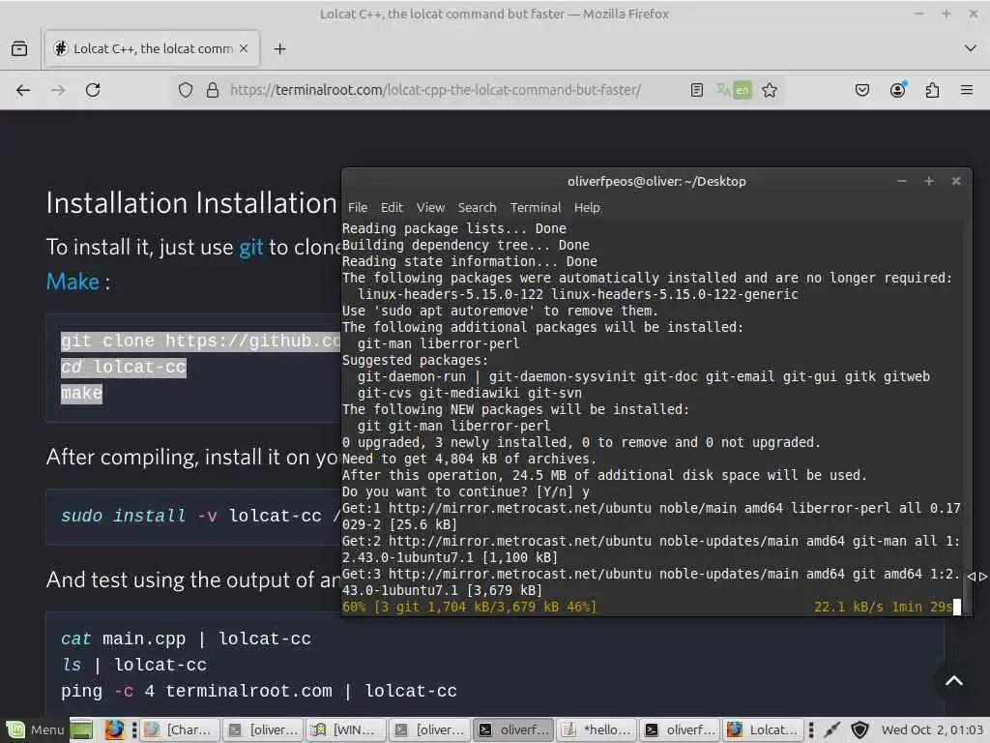Click the cat main.cpp command line
990x743 pixels.
pos(186,639)
